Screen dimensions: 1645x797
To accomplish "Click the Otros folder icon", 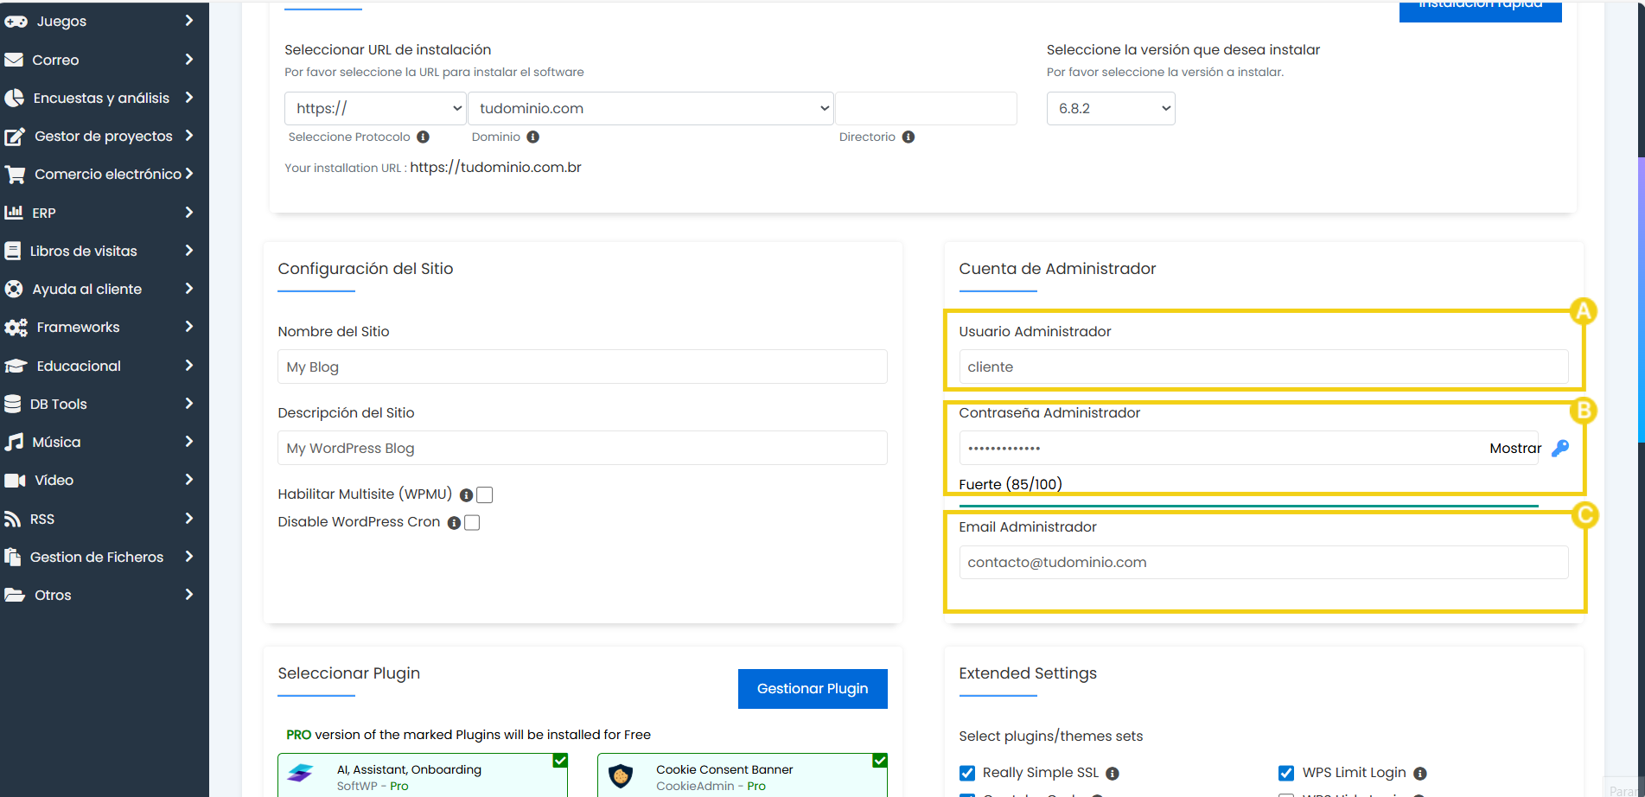I will pos(15,595).
